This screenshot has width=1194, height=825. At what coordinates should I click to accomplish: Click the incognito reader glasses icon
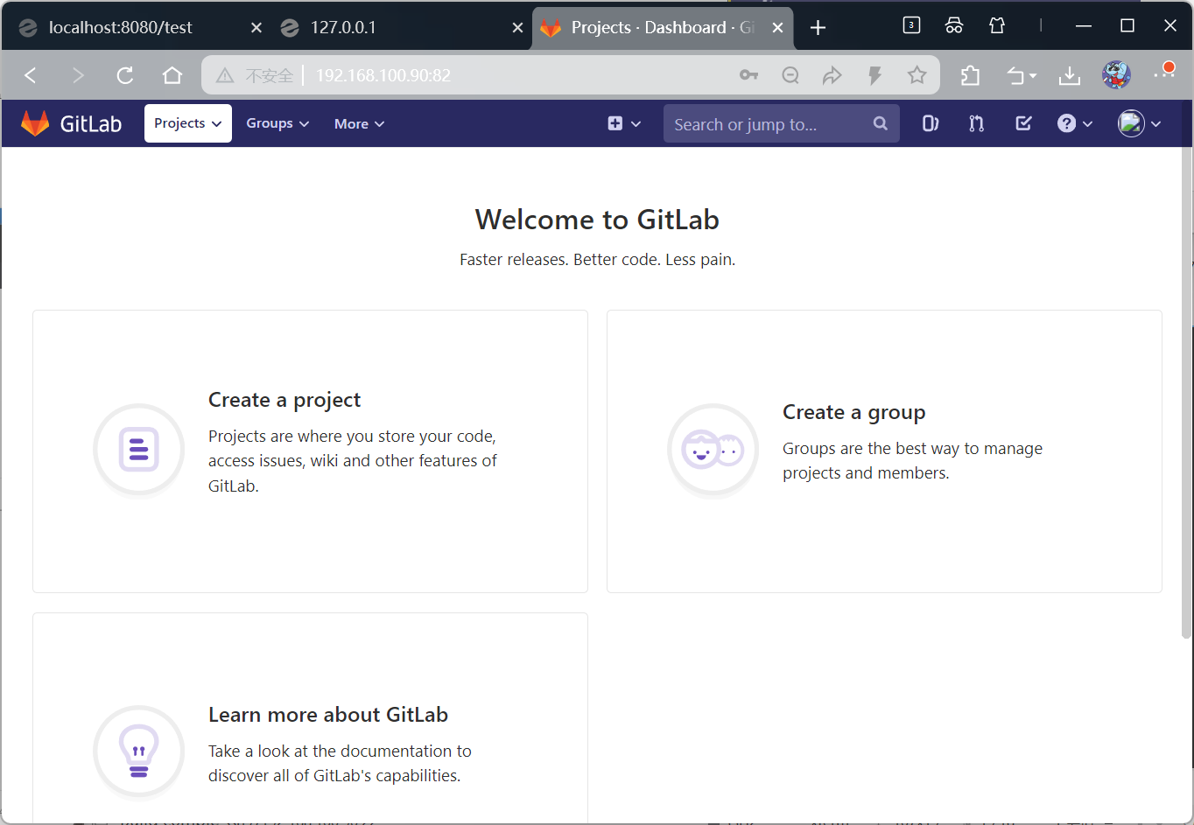[954, 25]
